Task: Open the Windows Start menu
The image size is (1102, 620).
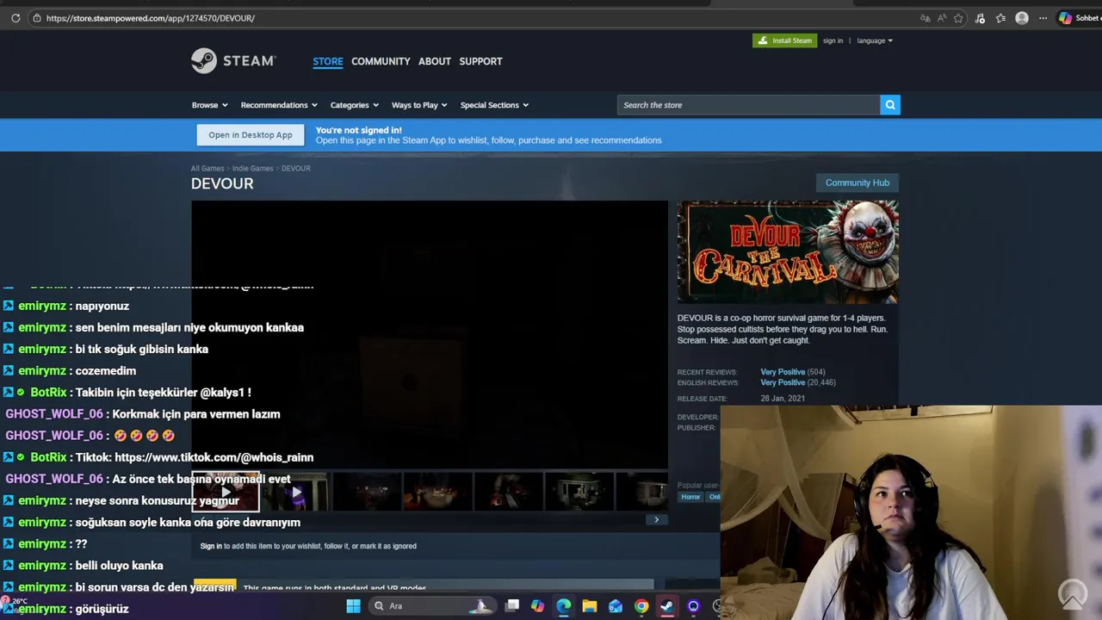Action: click(353, 606)
